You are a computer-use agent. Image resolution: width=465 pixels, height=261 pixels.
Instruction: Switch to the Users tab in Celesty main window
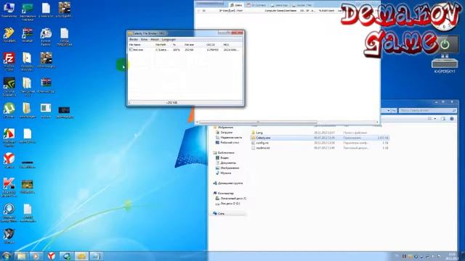click(236, 5)
